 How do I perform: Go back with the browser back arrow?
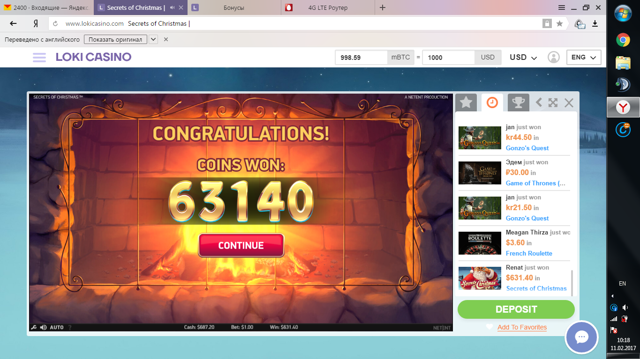pyautogui.click(x=13, y=23)
